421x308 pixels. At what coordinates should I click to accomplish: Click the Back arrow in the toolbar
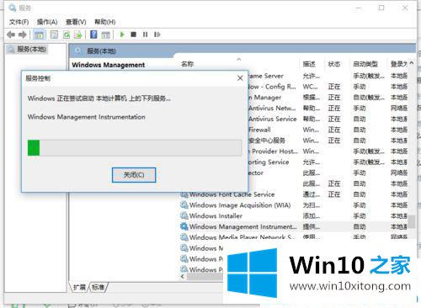[11, 35]
